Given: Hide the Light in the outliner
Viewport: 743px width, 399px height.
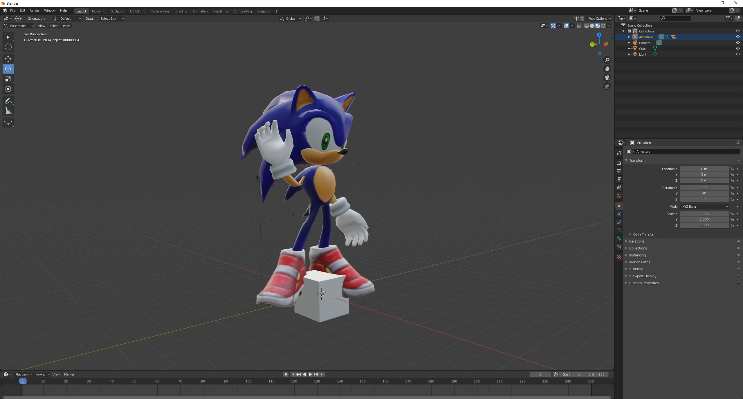Looking at the screenshot, I should (737, 54).
